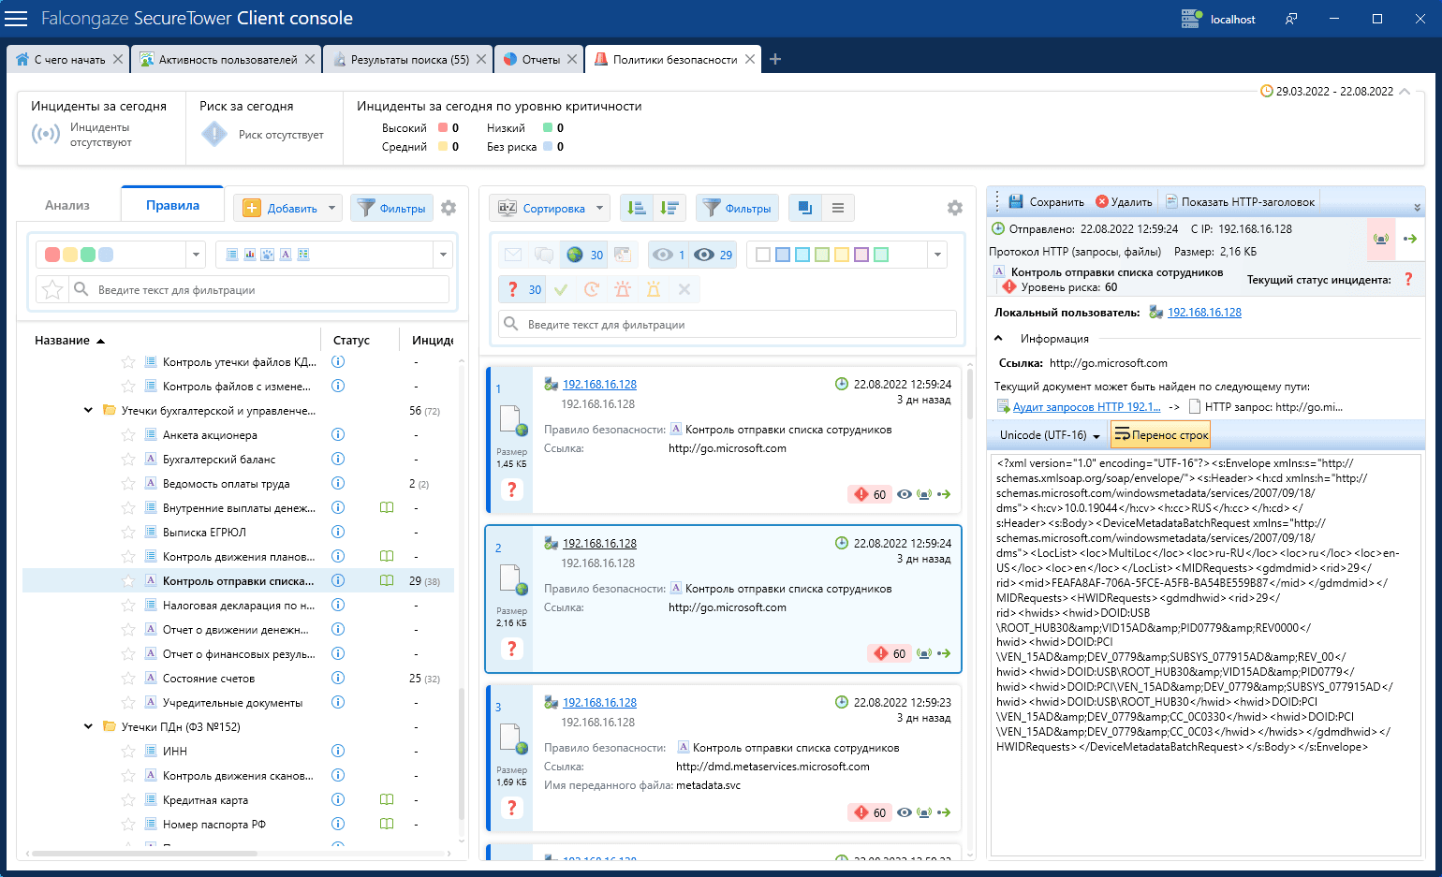1442x877 pixels.
Task: Sort incidents in descending order
Action: pyautogui.click(x=669, y=208)
